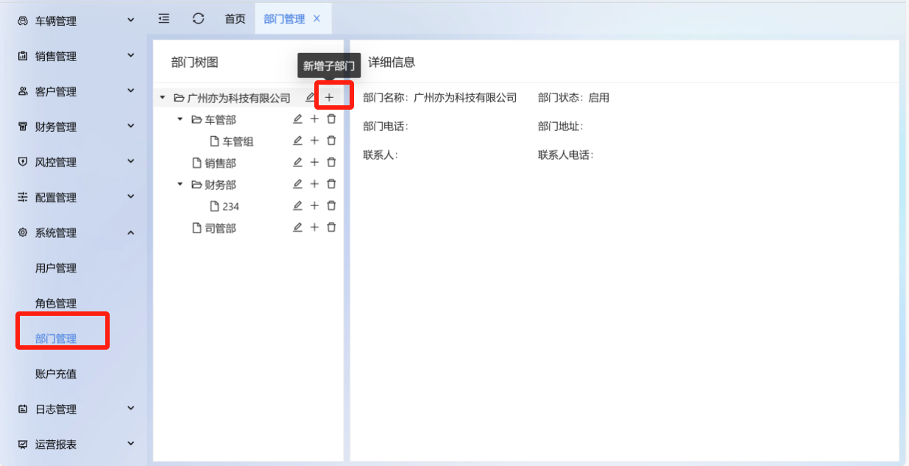
Task: Collapse the 车管部 tree node
Action: pyautogui.click(x=180, y=119)
